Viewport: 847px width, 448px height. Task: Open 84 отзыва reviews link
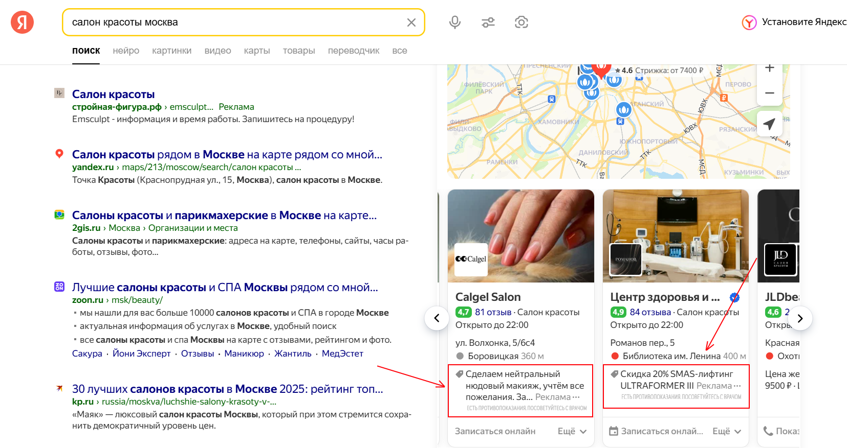coord(650,312)
